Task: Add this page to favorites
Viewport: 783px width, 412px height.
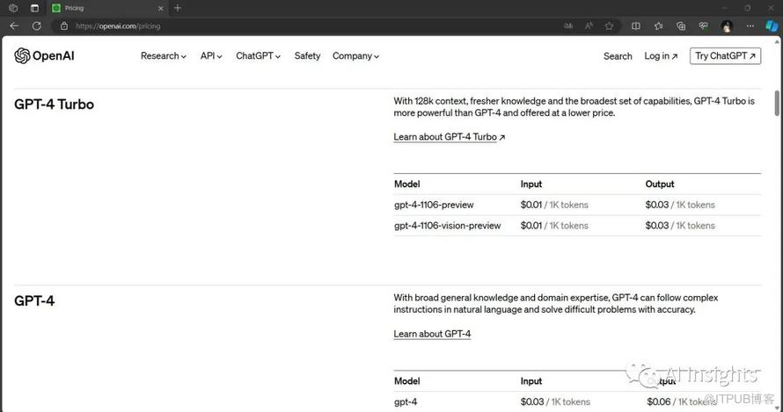Action: [x=609, y=26]
